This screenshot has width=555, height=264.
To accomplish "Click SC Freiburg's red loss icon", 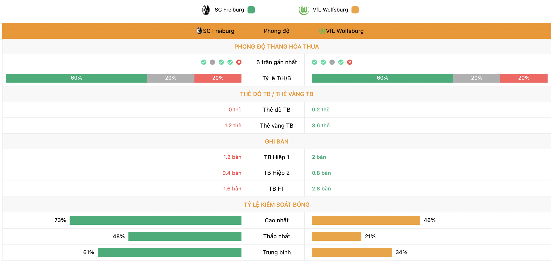I will coord(239,62).
